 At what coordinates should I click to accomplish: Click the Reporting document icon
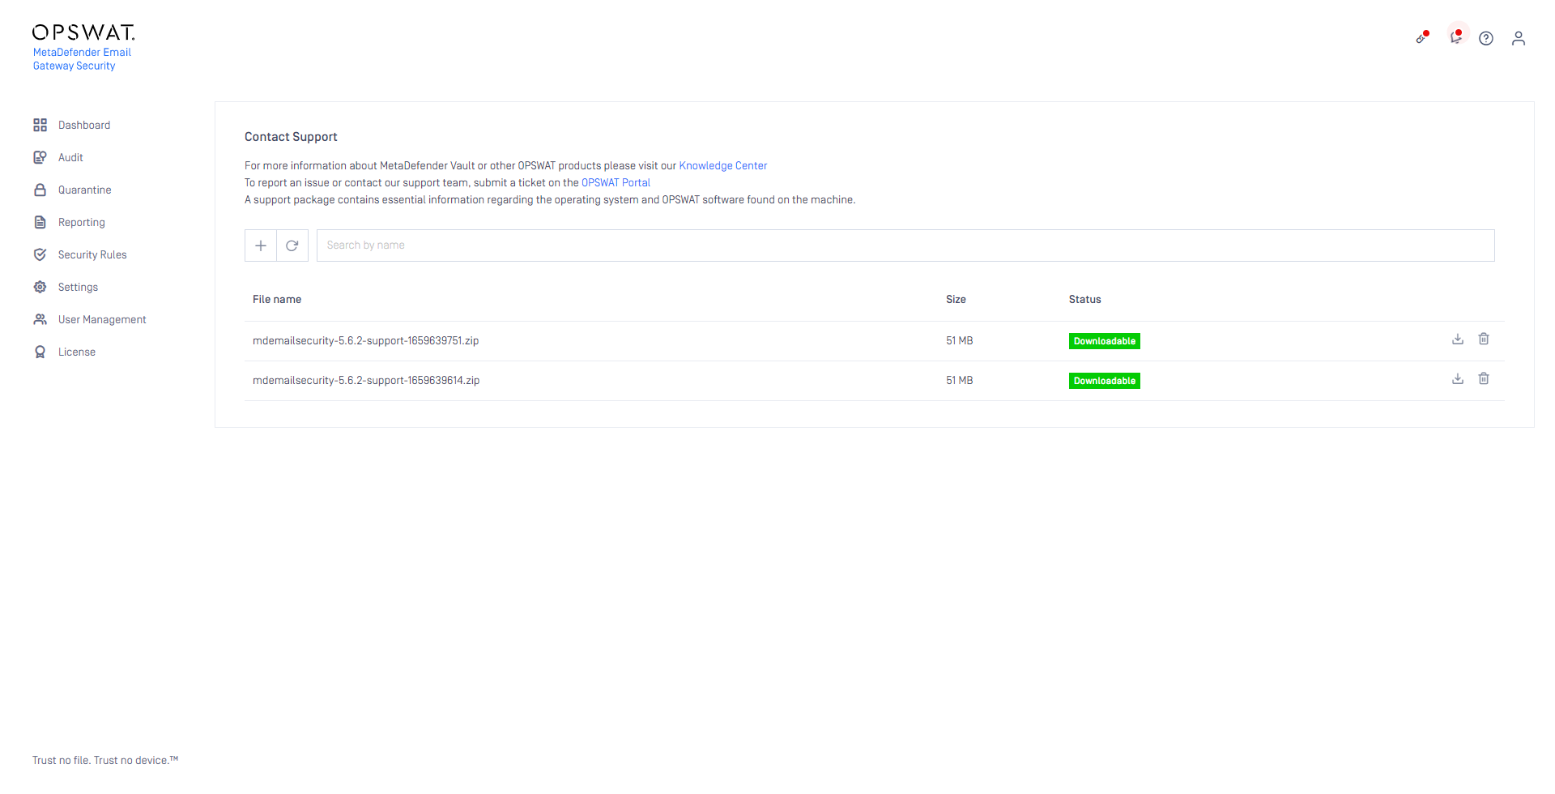[x=40, y=222]
